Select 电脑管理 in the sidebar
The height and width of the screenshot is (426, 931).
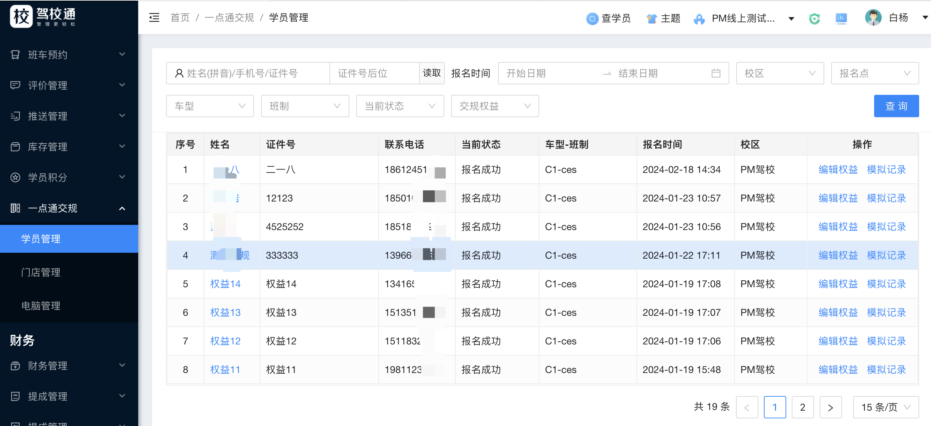[x=41, y=305]
